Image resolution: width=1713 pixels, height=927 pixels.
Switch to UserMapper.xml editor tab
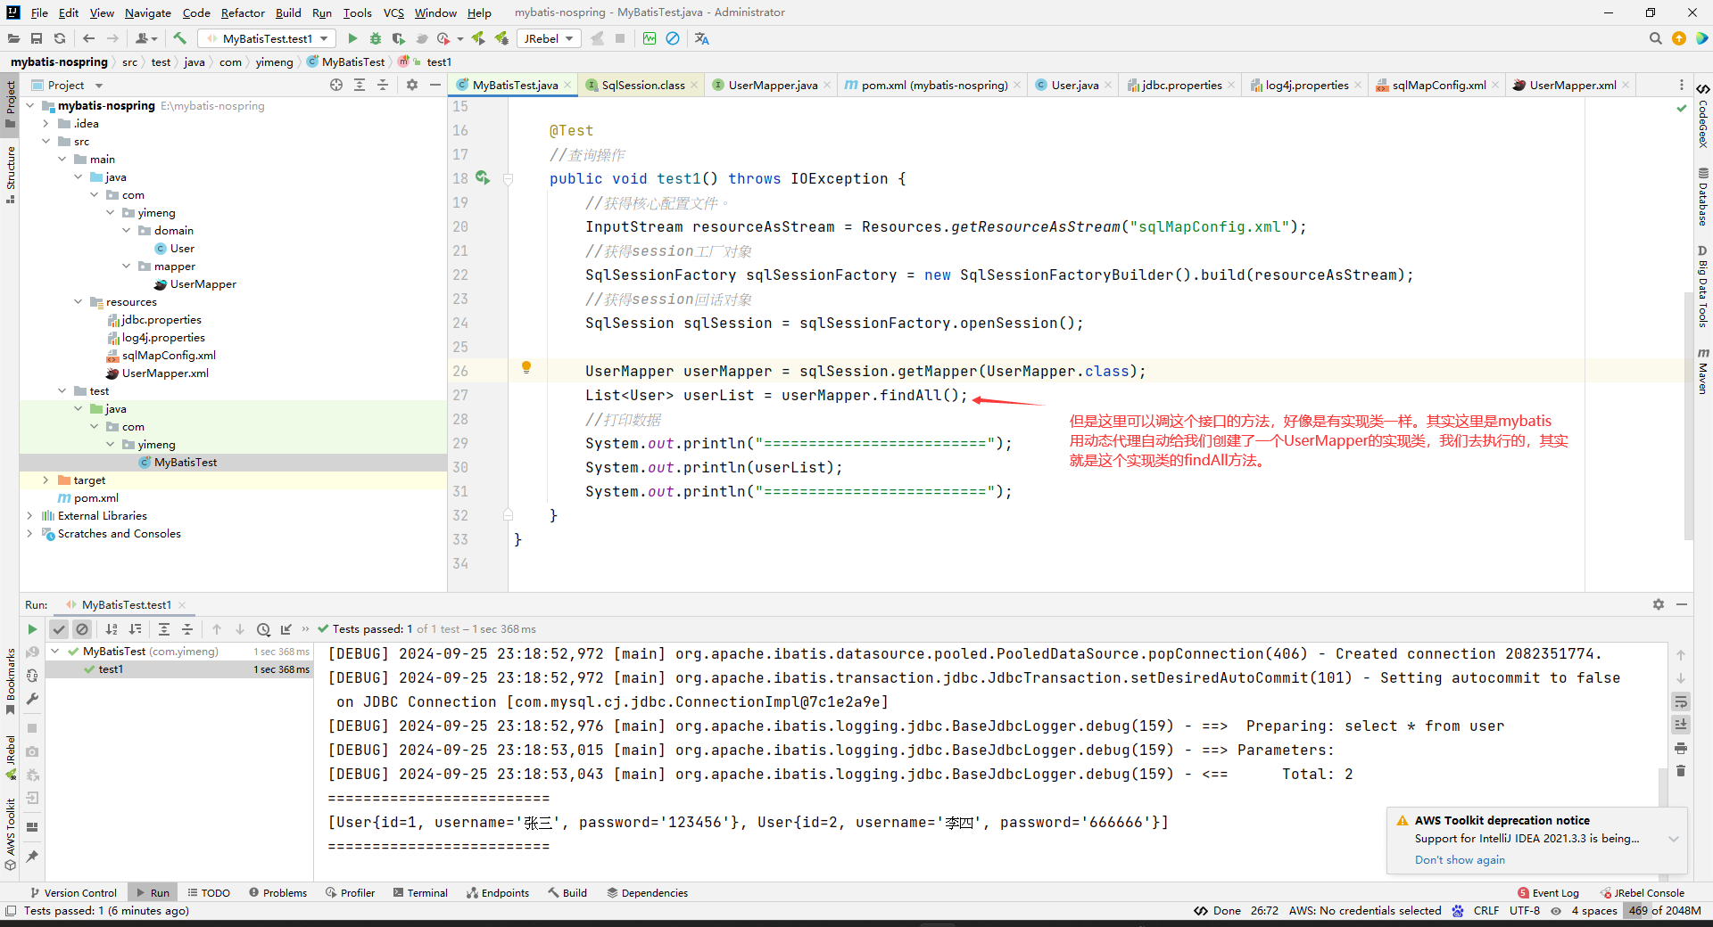(1572, 85)
